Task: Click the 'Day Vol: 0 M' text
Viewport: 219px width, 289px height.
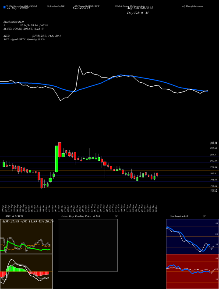Action: [x=138, y=13]
